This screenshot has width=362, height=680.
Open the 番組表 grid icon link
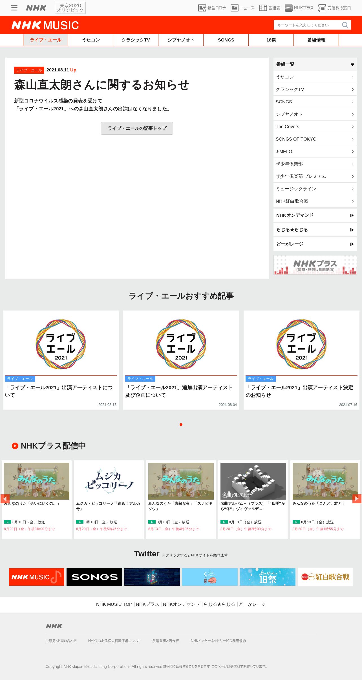[270, 8]
